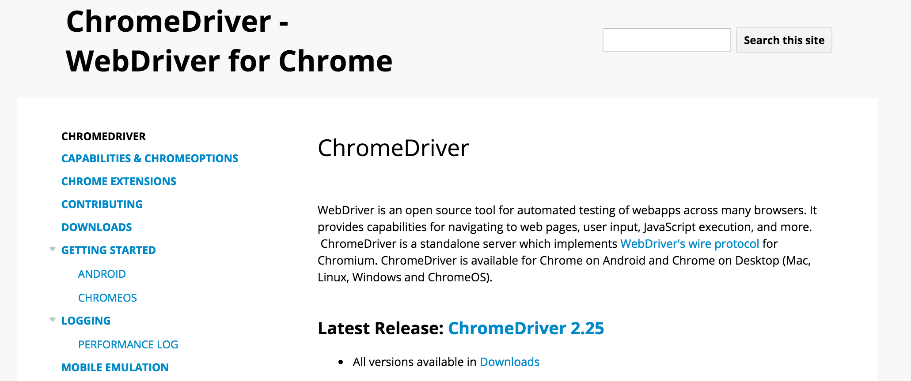Open the Performance Log sub-page
The height and width of the screenshot is (381, 911).
(x=128, y=344)
